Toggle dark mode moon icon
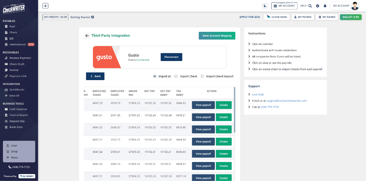 [265, 6]
